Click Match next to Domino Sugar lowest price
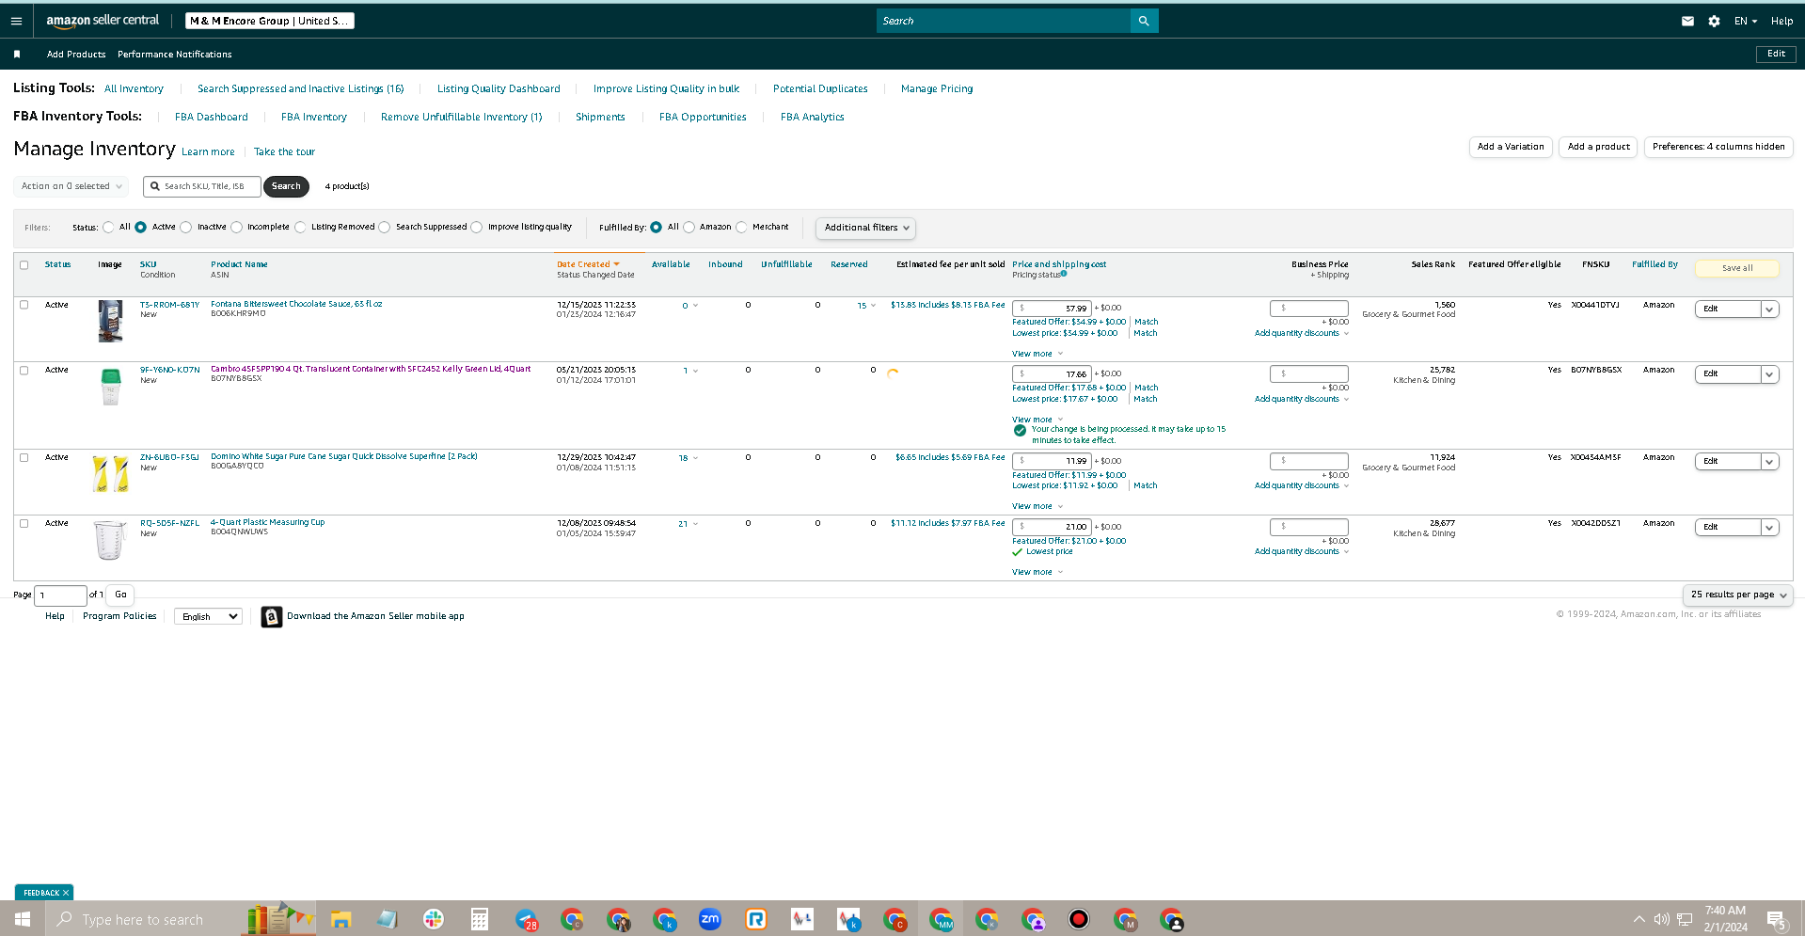This screenshot has width=1805, height=936. click(1146, 485)
